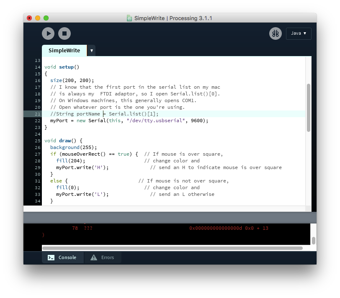The image size is (340, 298).
Task: Minimize the window with the yellow button
Action: (38, 18)
